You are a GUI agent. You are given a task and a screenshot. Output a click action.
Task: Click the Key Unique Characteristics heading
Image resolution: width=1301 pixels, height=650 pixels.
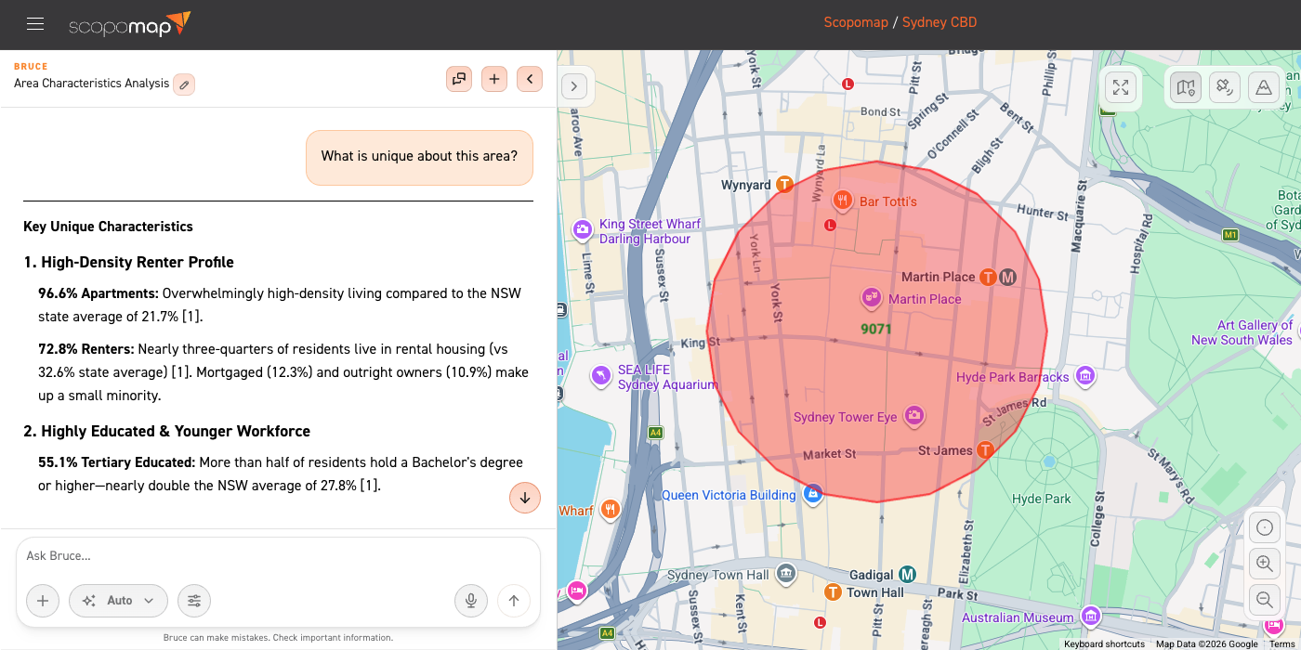click(x=108, y=227)
